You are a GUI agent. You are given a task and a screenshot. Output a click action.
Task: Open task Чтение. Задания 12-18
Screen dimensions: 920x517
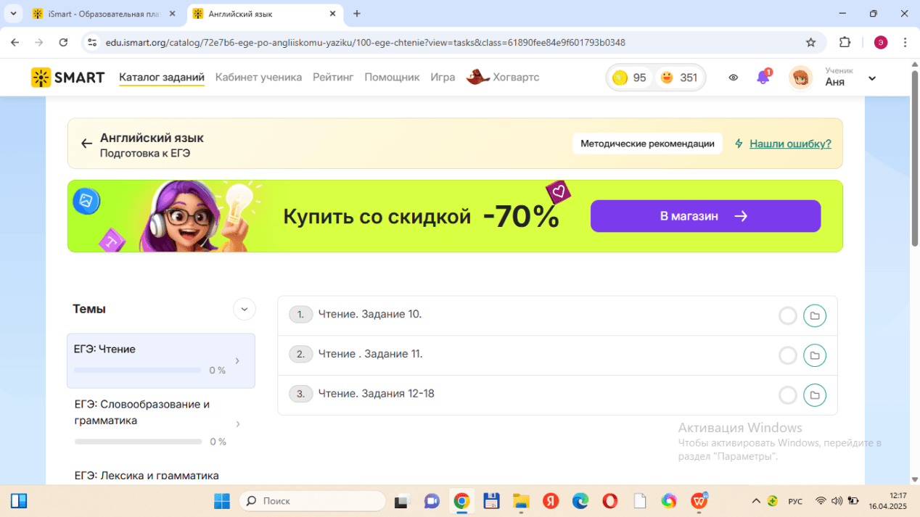pyautogui.click(x=376, y=394)
